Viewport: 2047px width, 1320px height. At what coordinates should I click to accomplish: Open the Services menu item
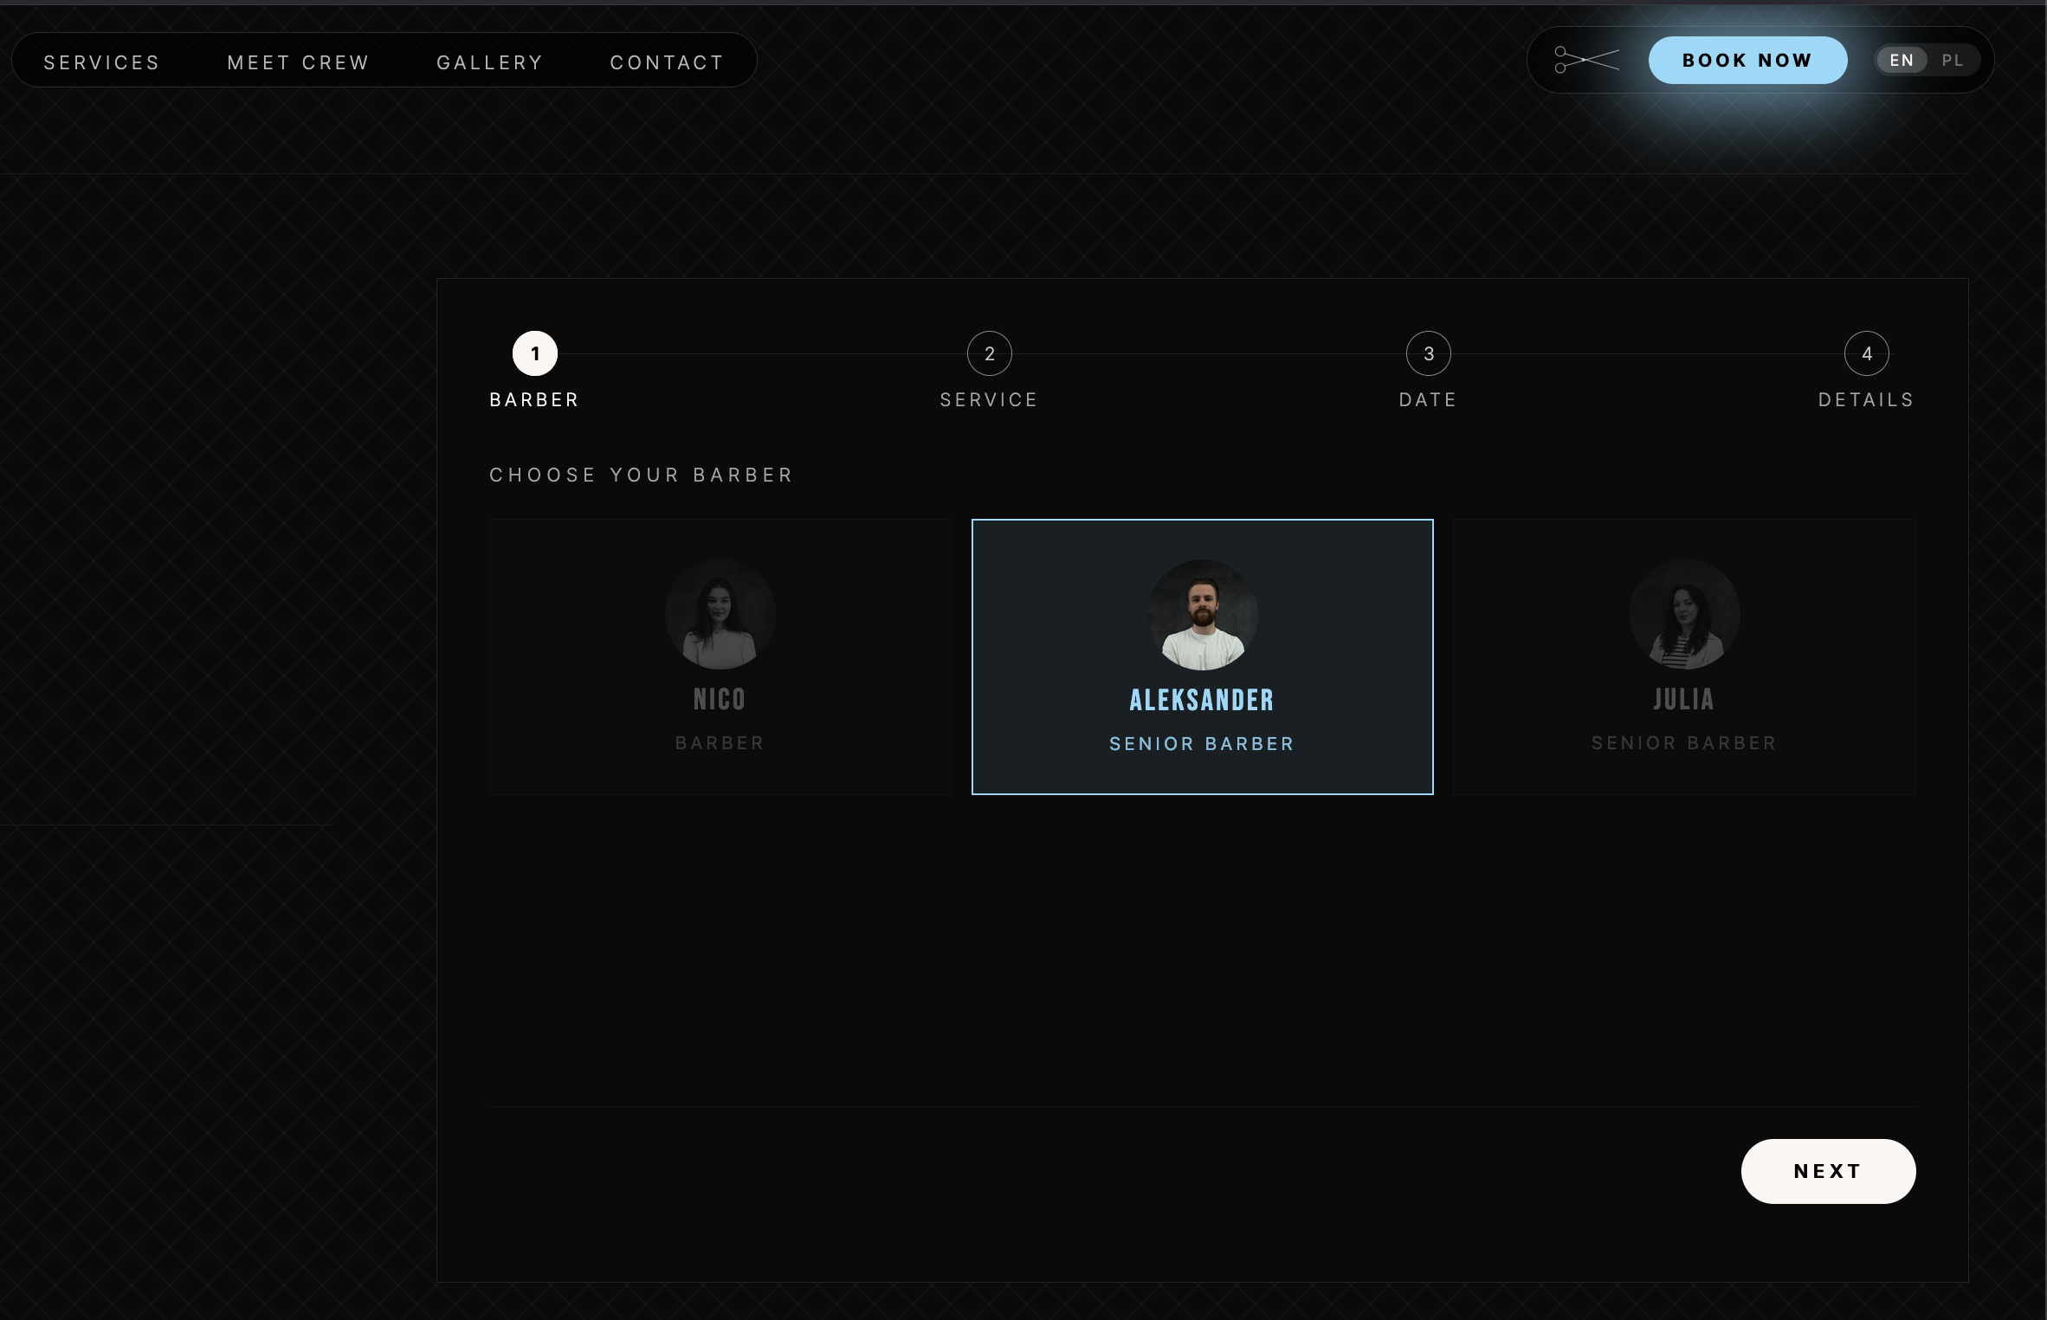click(102, 62)
